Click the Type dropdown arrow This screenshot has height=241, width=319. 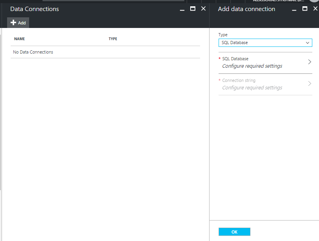(x=308, y=43)
